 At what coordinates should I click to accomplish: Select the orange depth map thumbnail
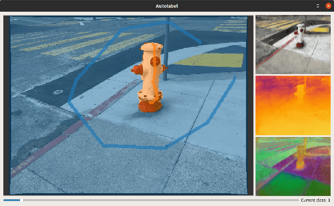293,105
